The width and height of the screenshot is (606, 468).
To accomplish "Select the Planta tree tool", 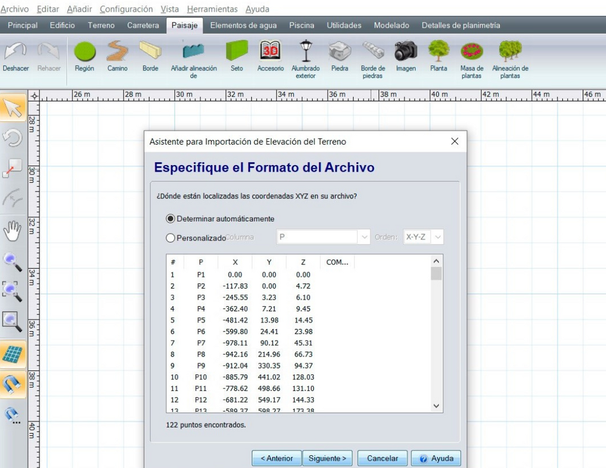I will click(x=439, y=56).
